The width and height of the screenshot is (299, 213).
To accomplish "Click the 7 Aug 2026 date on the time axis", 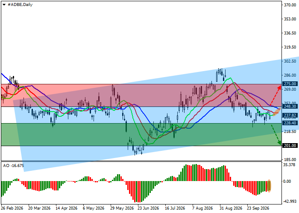I will (202, 208).
